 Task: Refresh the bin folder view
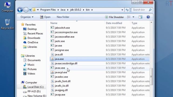point(127,10)
